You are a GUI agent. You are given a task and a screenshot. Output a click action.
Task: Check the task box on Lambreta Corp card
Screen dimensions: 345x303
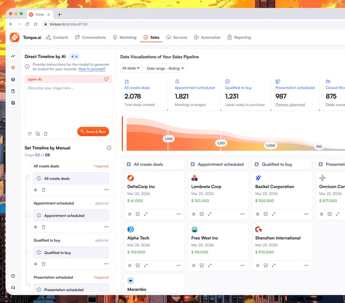201,214
